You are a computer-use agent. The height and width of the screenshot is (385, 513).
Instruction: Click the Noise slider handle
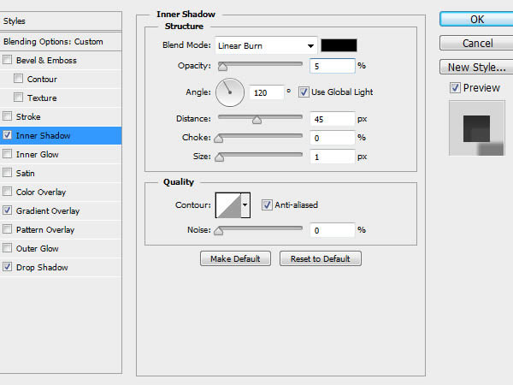[x=219, y=231]
